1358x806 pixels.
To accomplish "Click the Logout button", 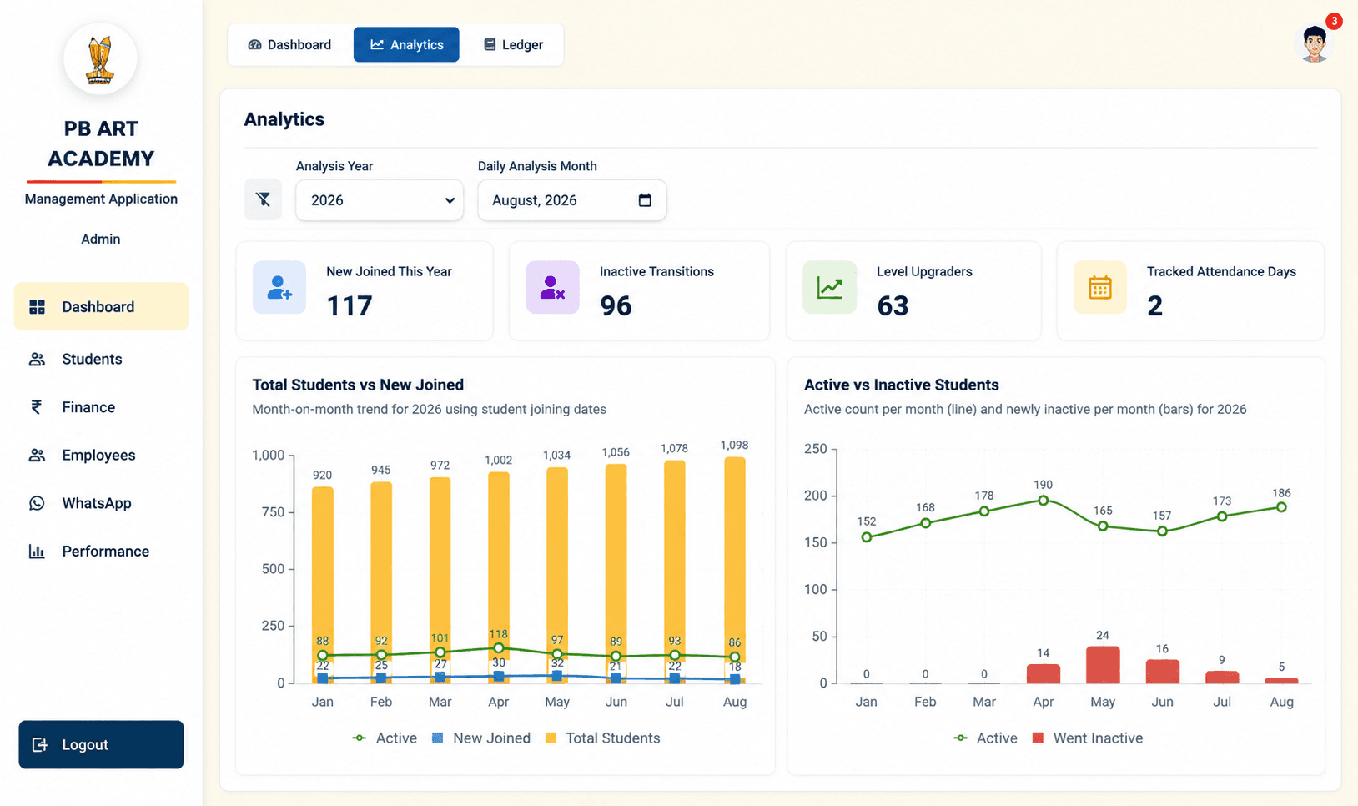I will click(x=101, y=745).
